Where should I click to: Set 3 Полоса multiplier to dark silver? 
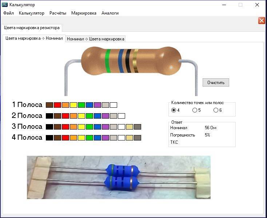[138, 127]
